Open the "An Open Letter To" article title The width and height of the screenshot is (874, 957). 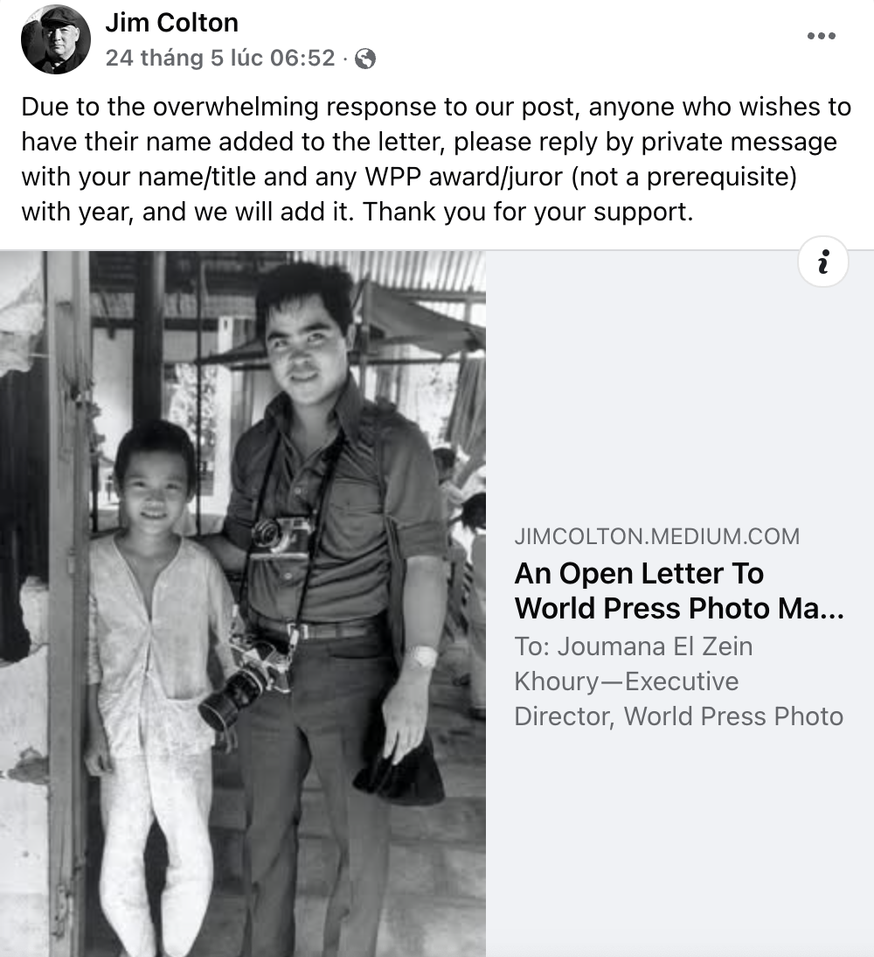tap(639, 574)
